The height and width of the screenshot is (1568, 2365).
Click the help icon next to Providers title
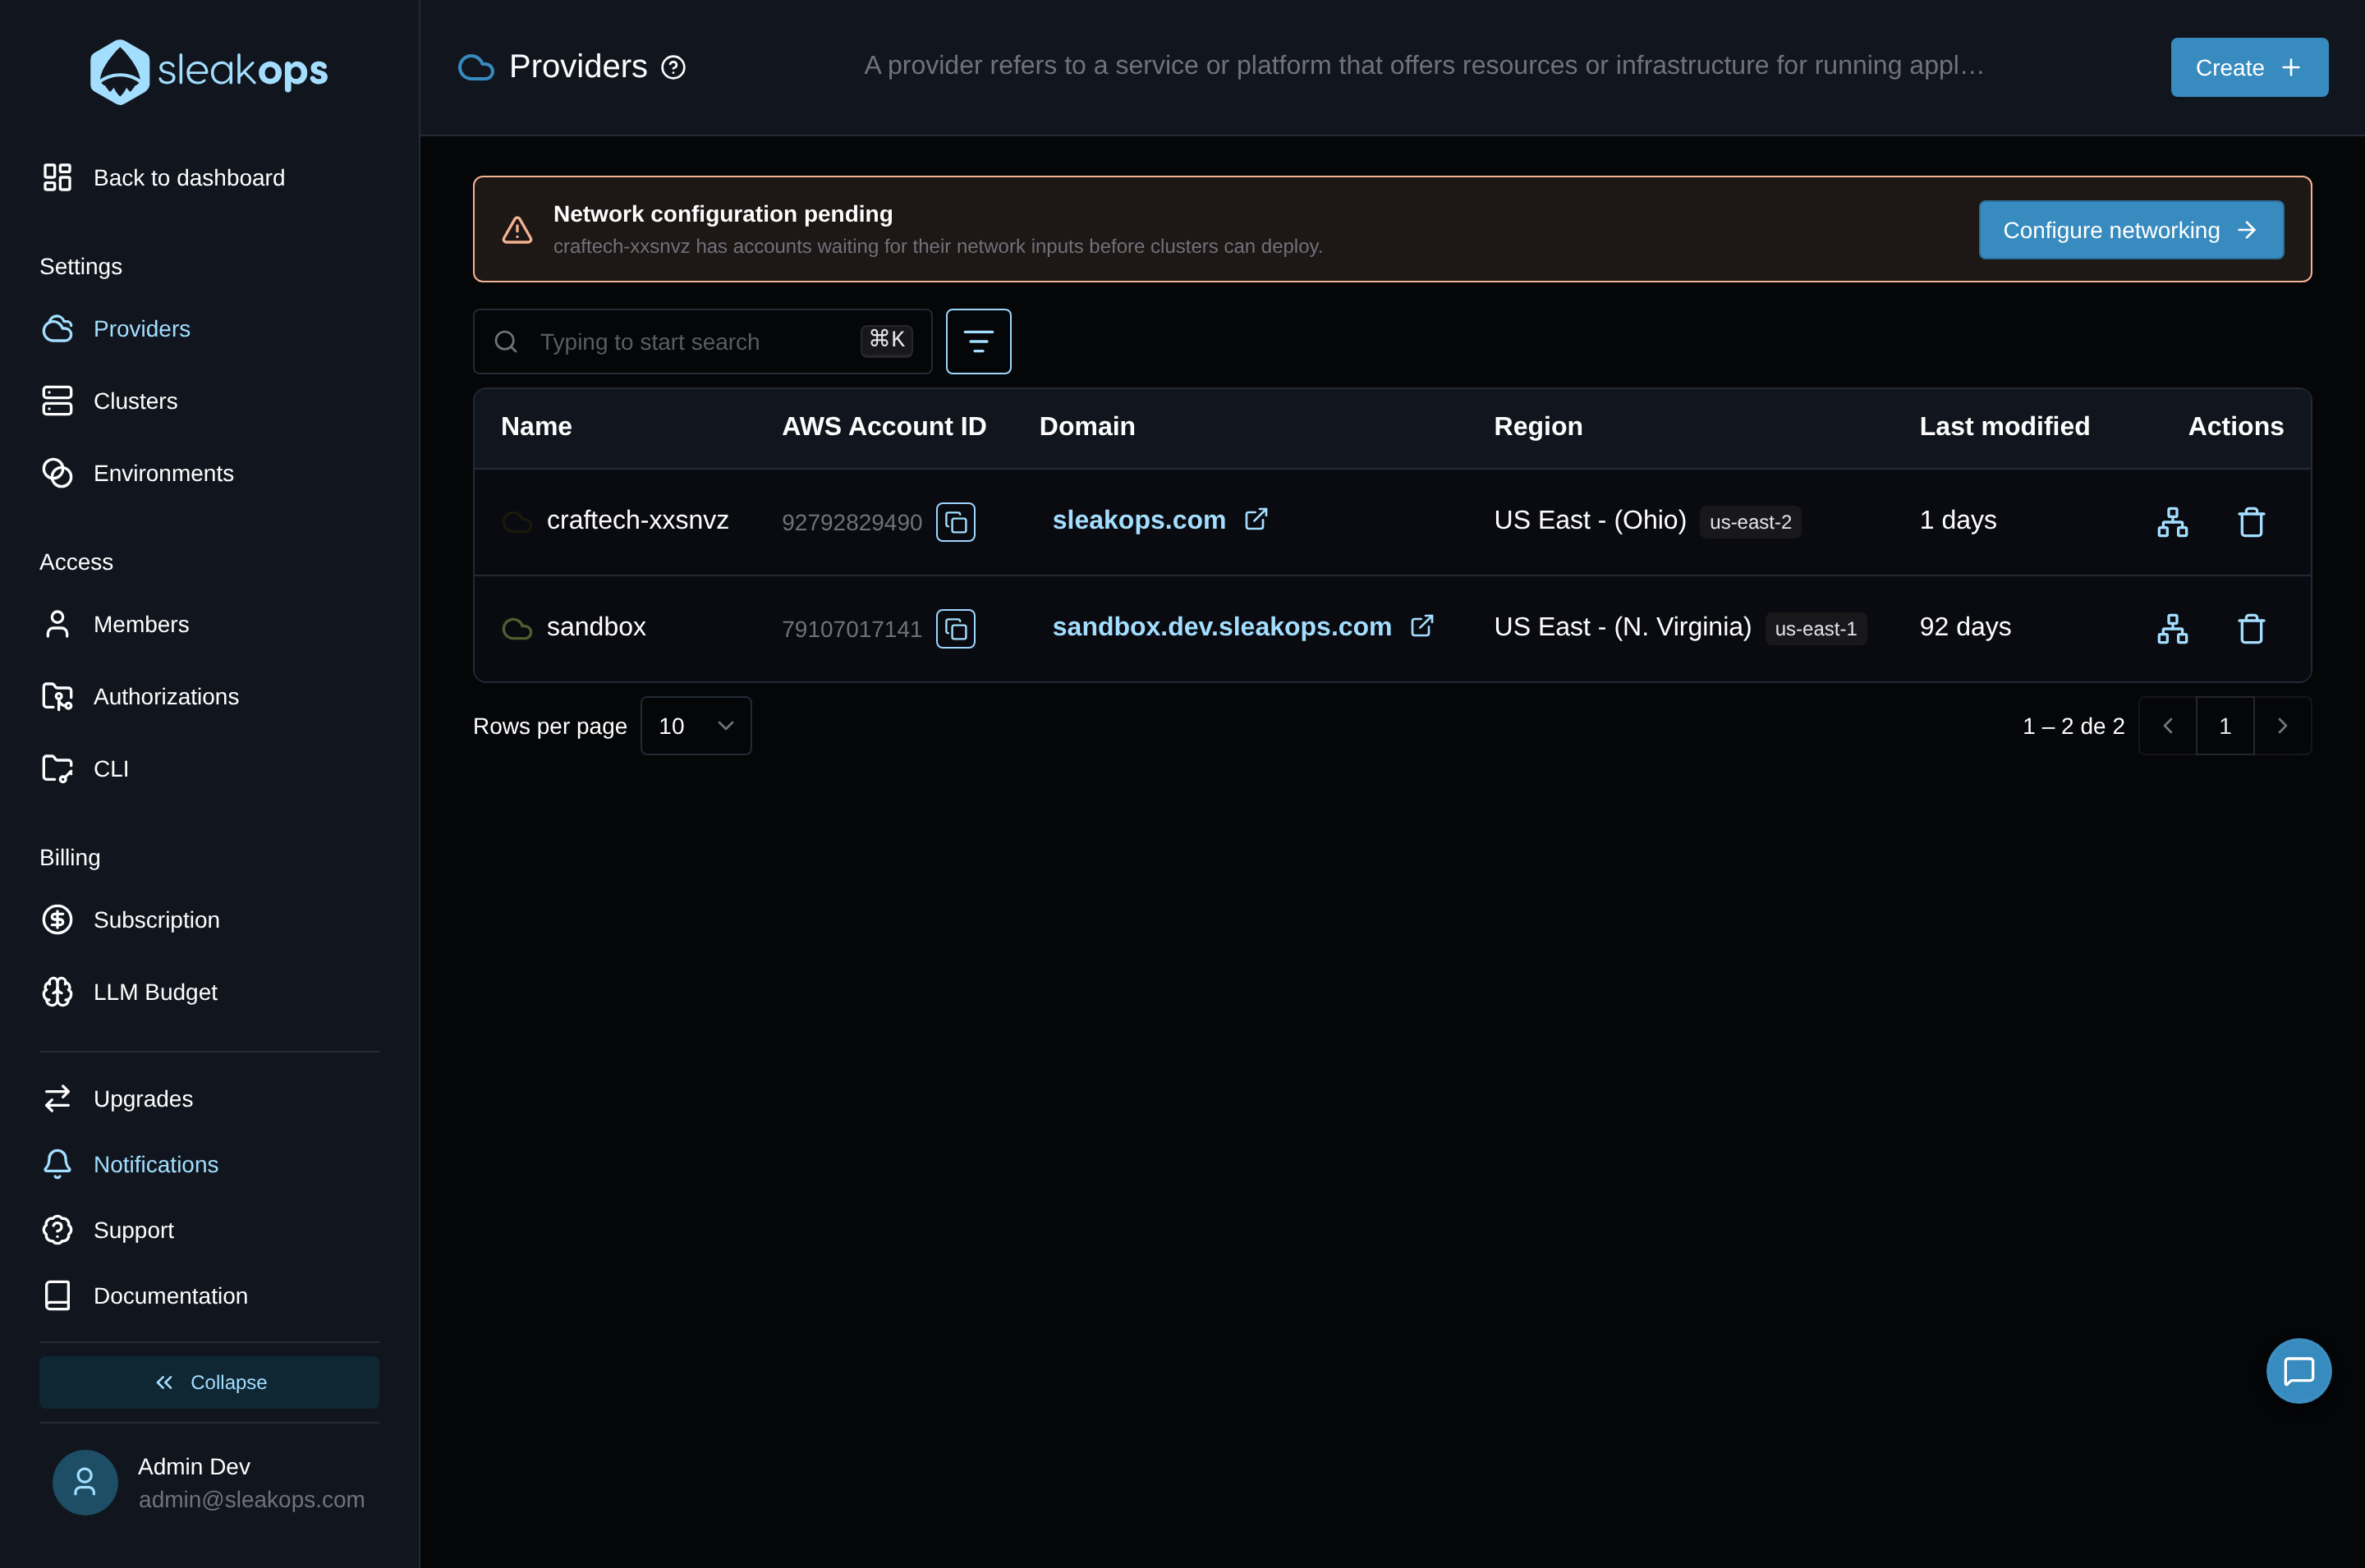click(674, 67)
